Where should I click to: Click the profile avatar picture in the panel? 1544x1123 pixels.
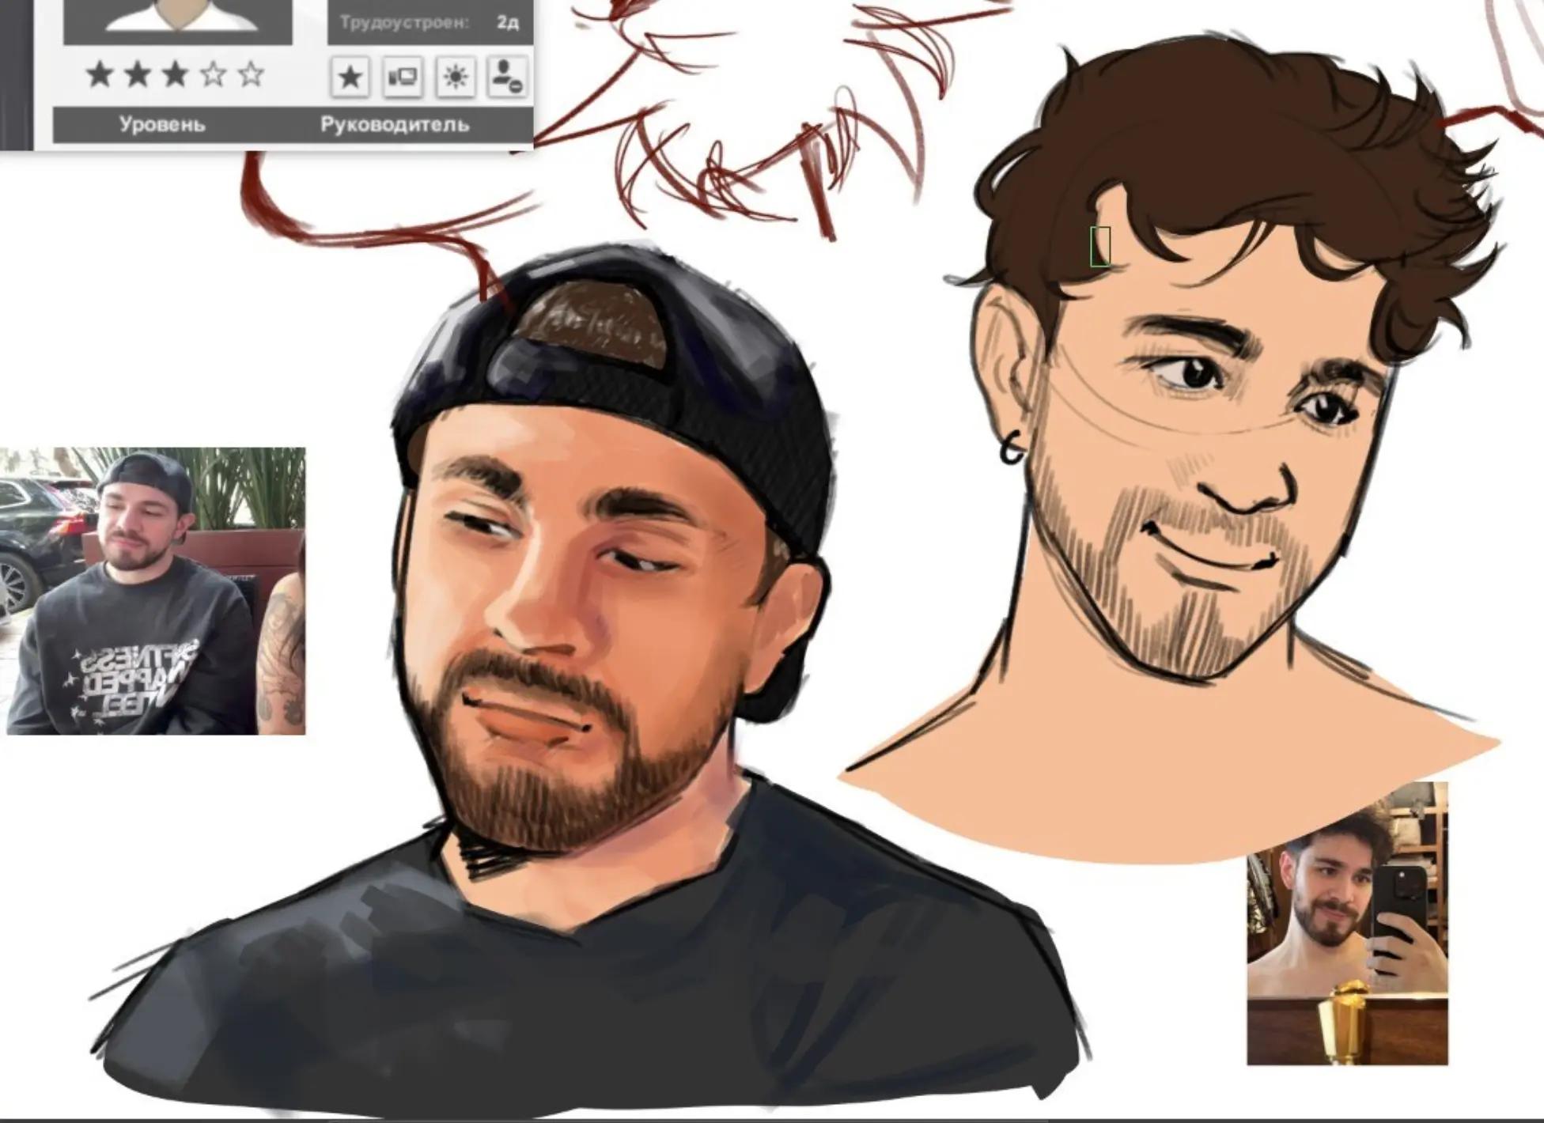178,21
